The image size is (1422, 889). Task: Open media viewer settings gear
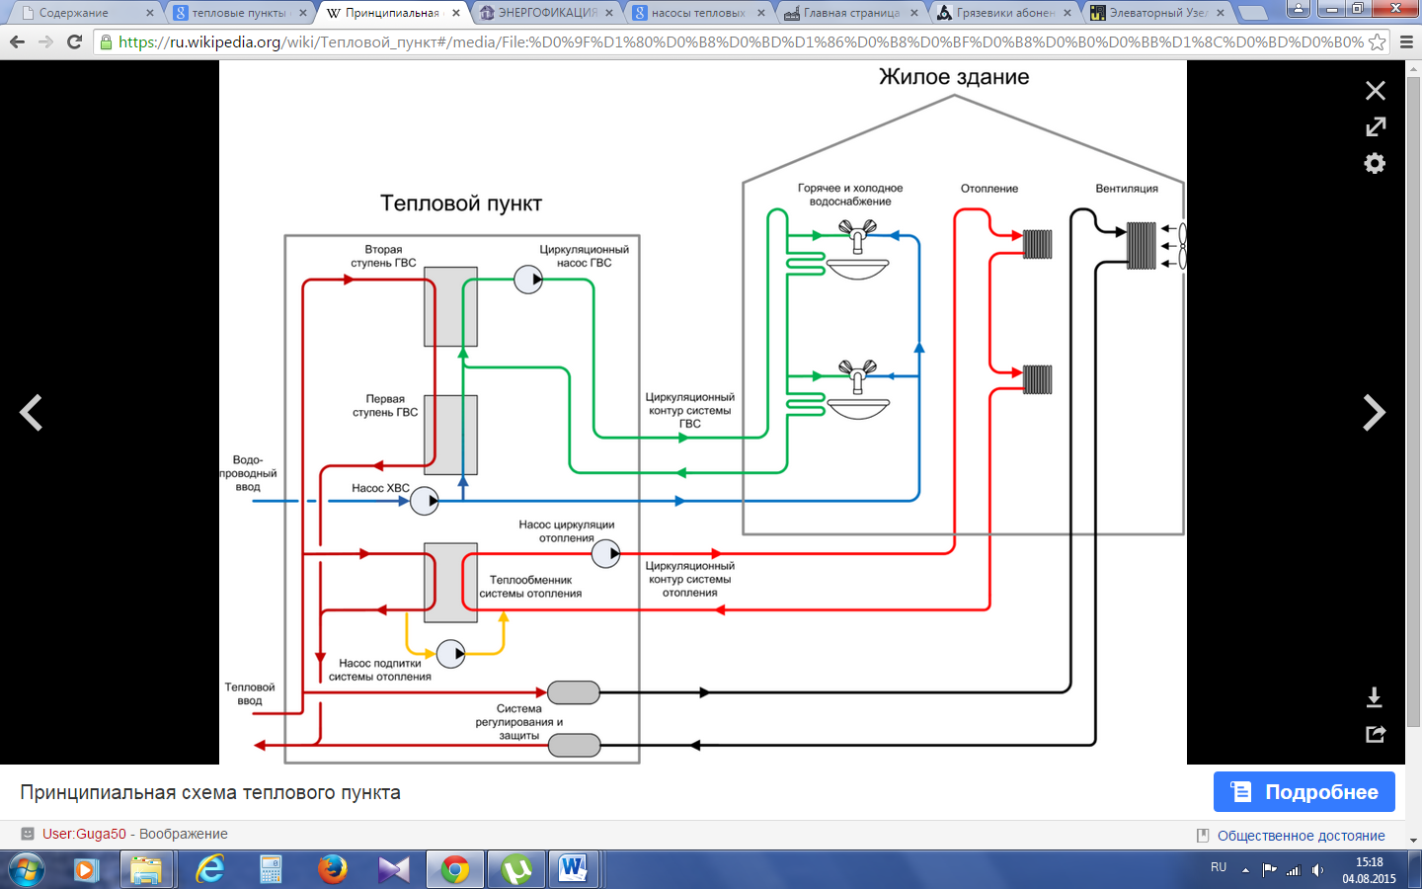[1375, 163]
